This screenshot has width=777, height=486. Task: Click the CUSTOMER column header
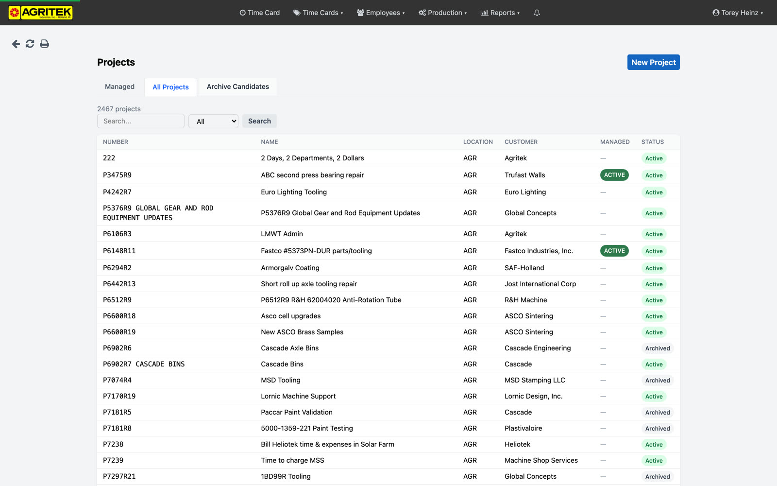coord(521,142)
